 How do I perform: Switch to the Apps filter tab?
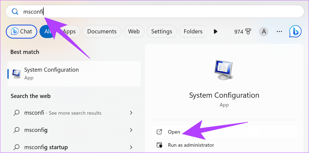(69, 31)
